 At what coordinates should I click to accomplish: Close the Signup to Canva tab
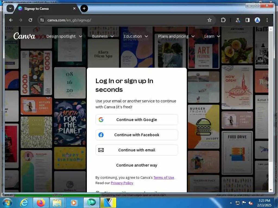click(x=74, y=8)
